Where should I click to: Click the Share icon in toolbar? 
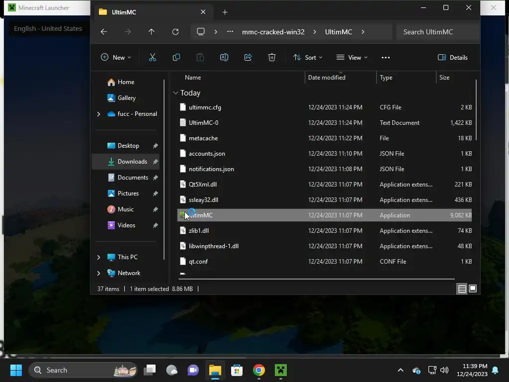[x=248, y=58]
